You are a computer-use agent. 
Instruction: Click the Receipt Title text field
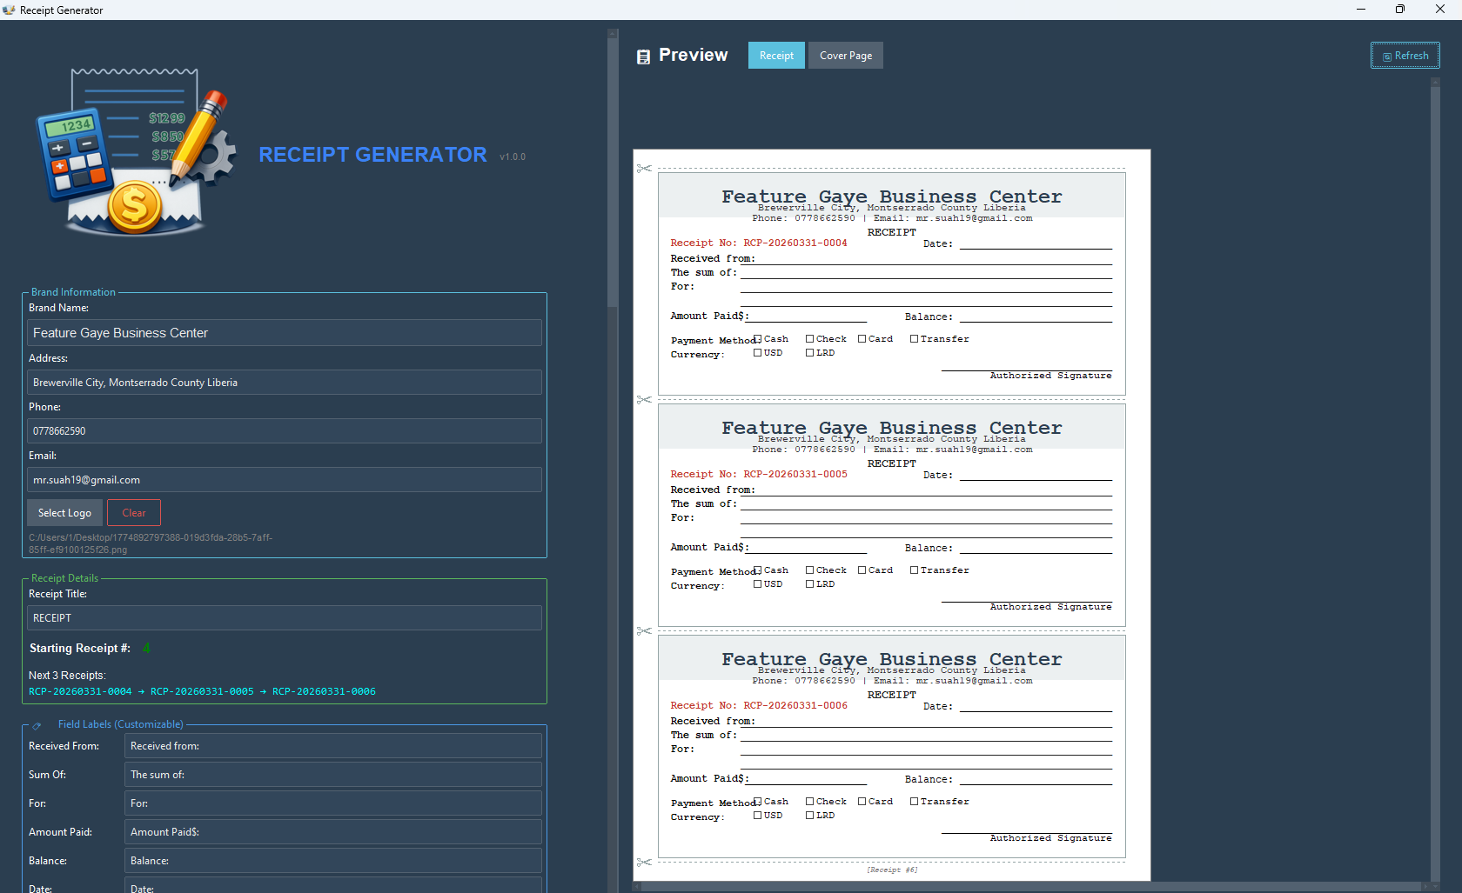(x=284, y=617)
